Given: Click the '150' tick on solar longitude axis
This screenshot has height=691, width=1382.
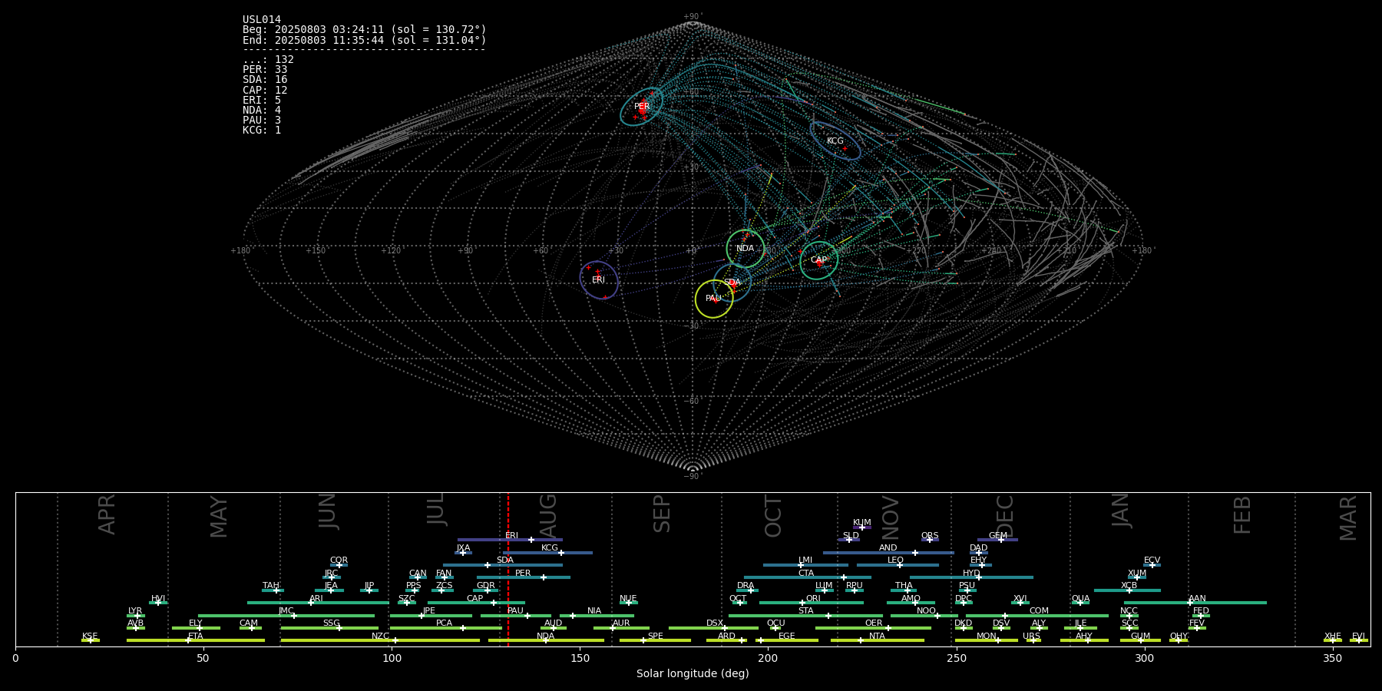Looking at the screenshot, I should [x=580, y=658].
